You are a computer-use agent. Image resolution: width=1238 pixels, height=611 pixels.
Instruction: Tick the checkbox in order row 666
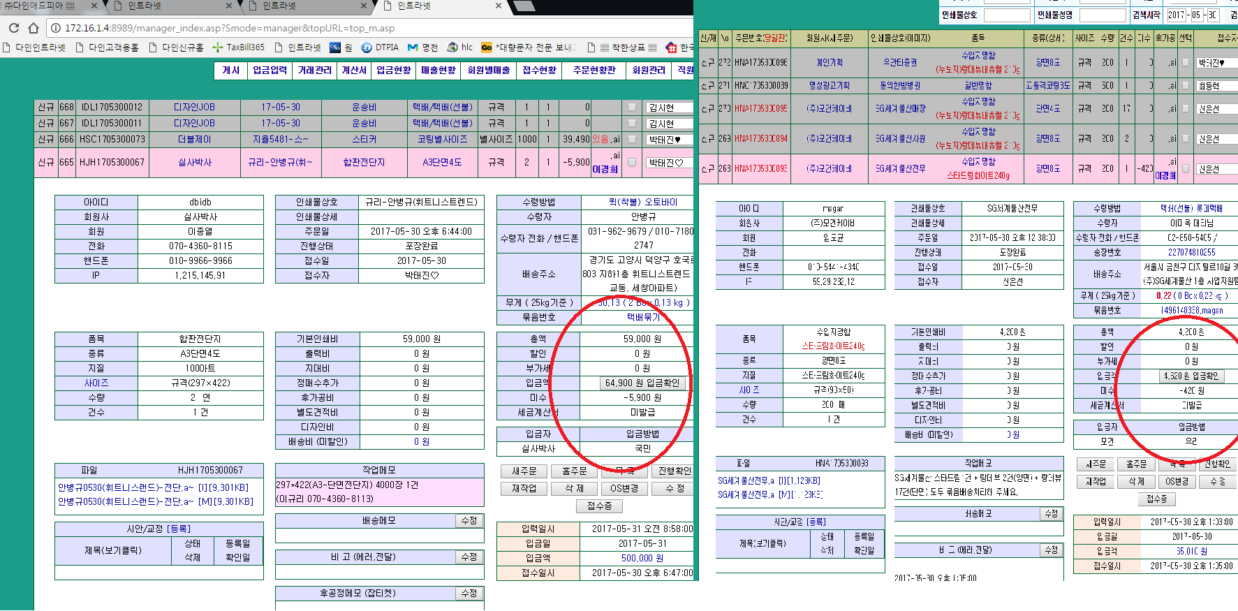[x=632, y=140]
